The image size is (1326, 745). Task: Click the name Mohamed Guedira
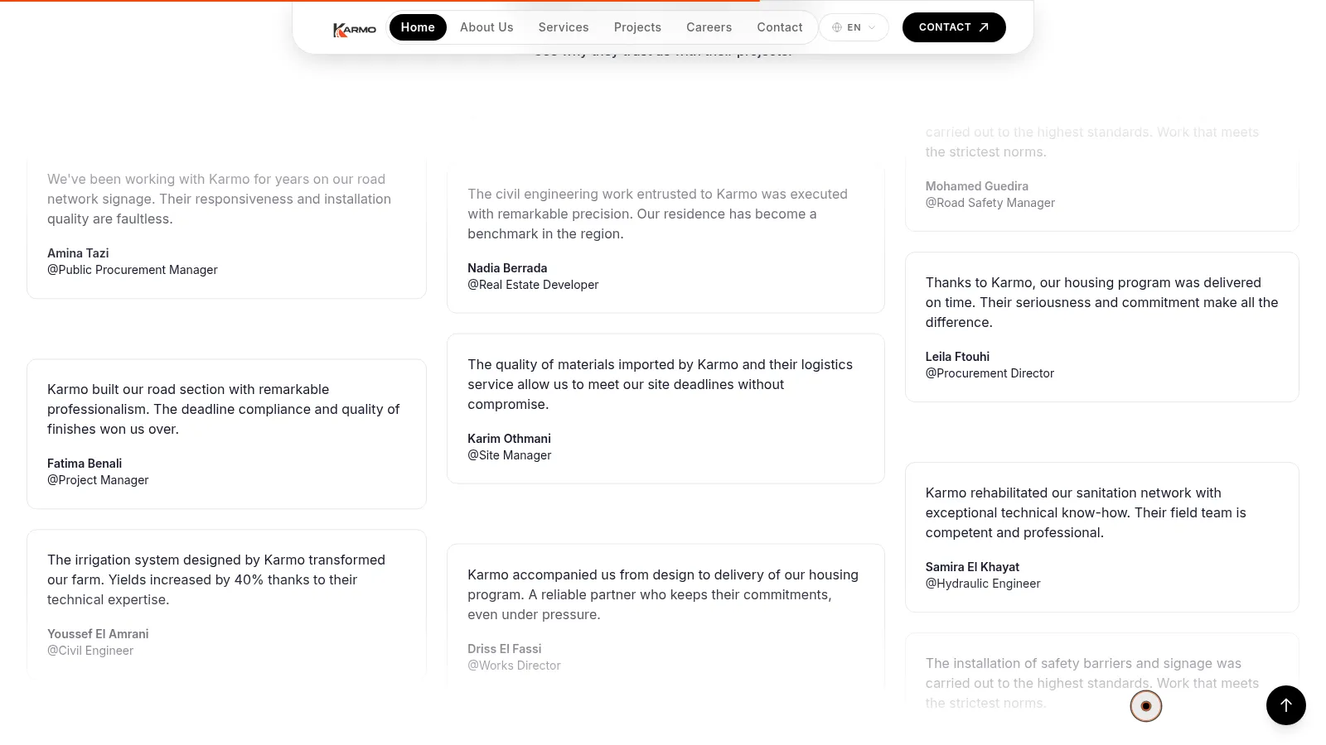coord(977,186)
